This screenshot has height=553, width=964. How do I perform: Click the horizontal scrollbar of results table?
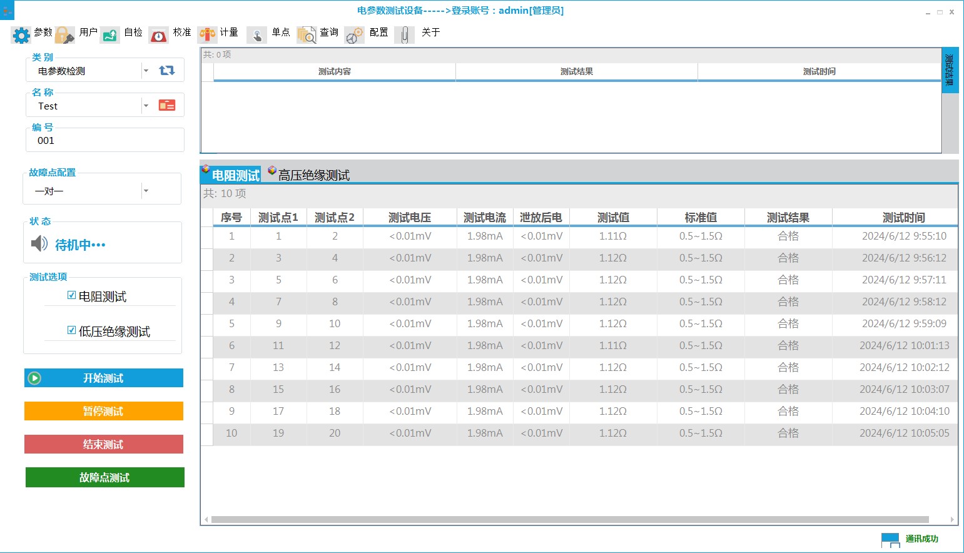pos(570,519)
